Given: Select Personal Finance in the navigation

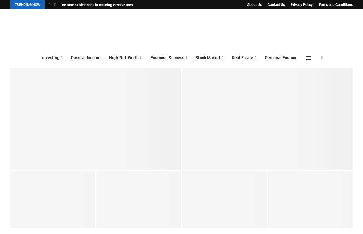Looking at the screenshot, I should (x=281, y=58).
